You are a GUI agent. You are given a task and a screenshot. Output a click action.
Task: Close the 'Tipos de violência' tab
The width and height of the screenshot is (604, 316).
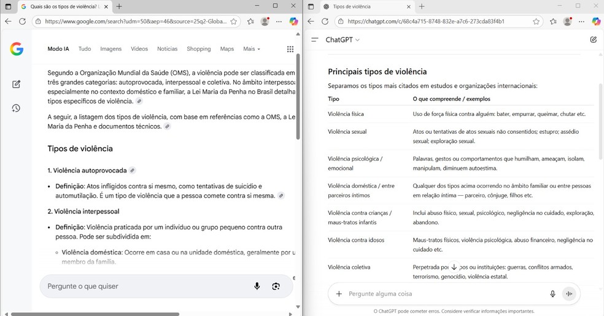[409, 7]
